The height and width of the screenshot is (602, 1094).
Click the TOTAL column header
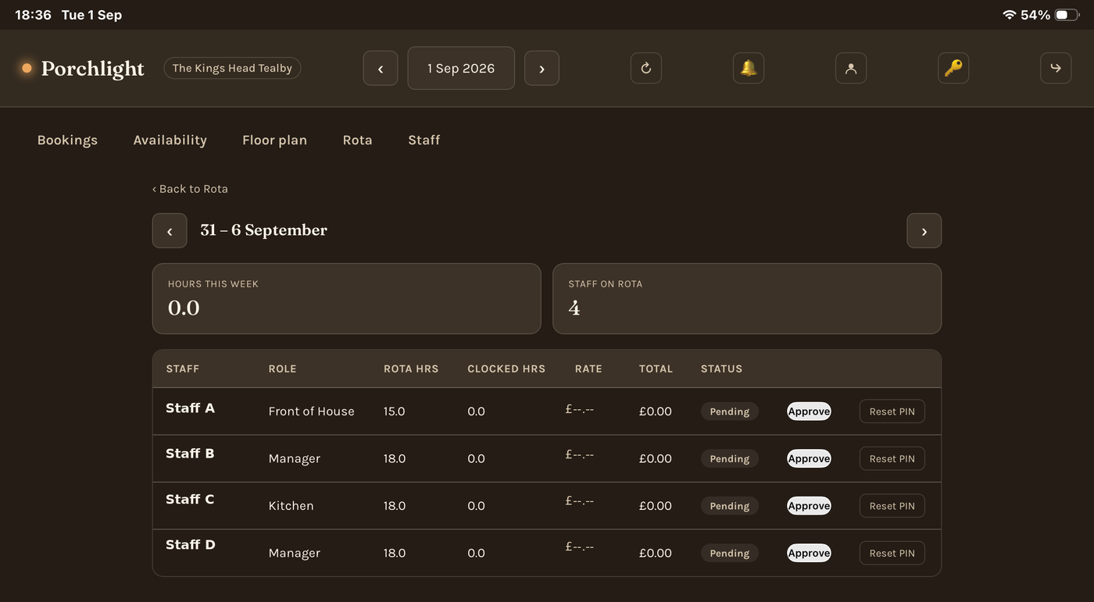pyautogui.click(x=656, y=369)
